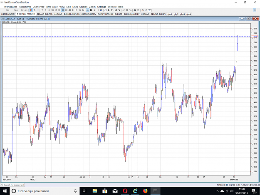Switch to EURNZD workspace tab
This screenshot has height=195, width=260.
tap(119, 14)
